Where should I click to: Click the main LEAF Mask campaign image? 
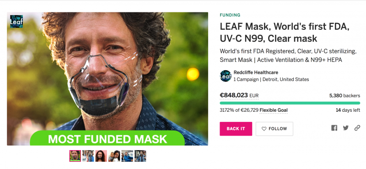point(108,79)
